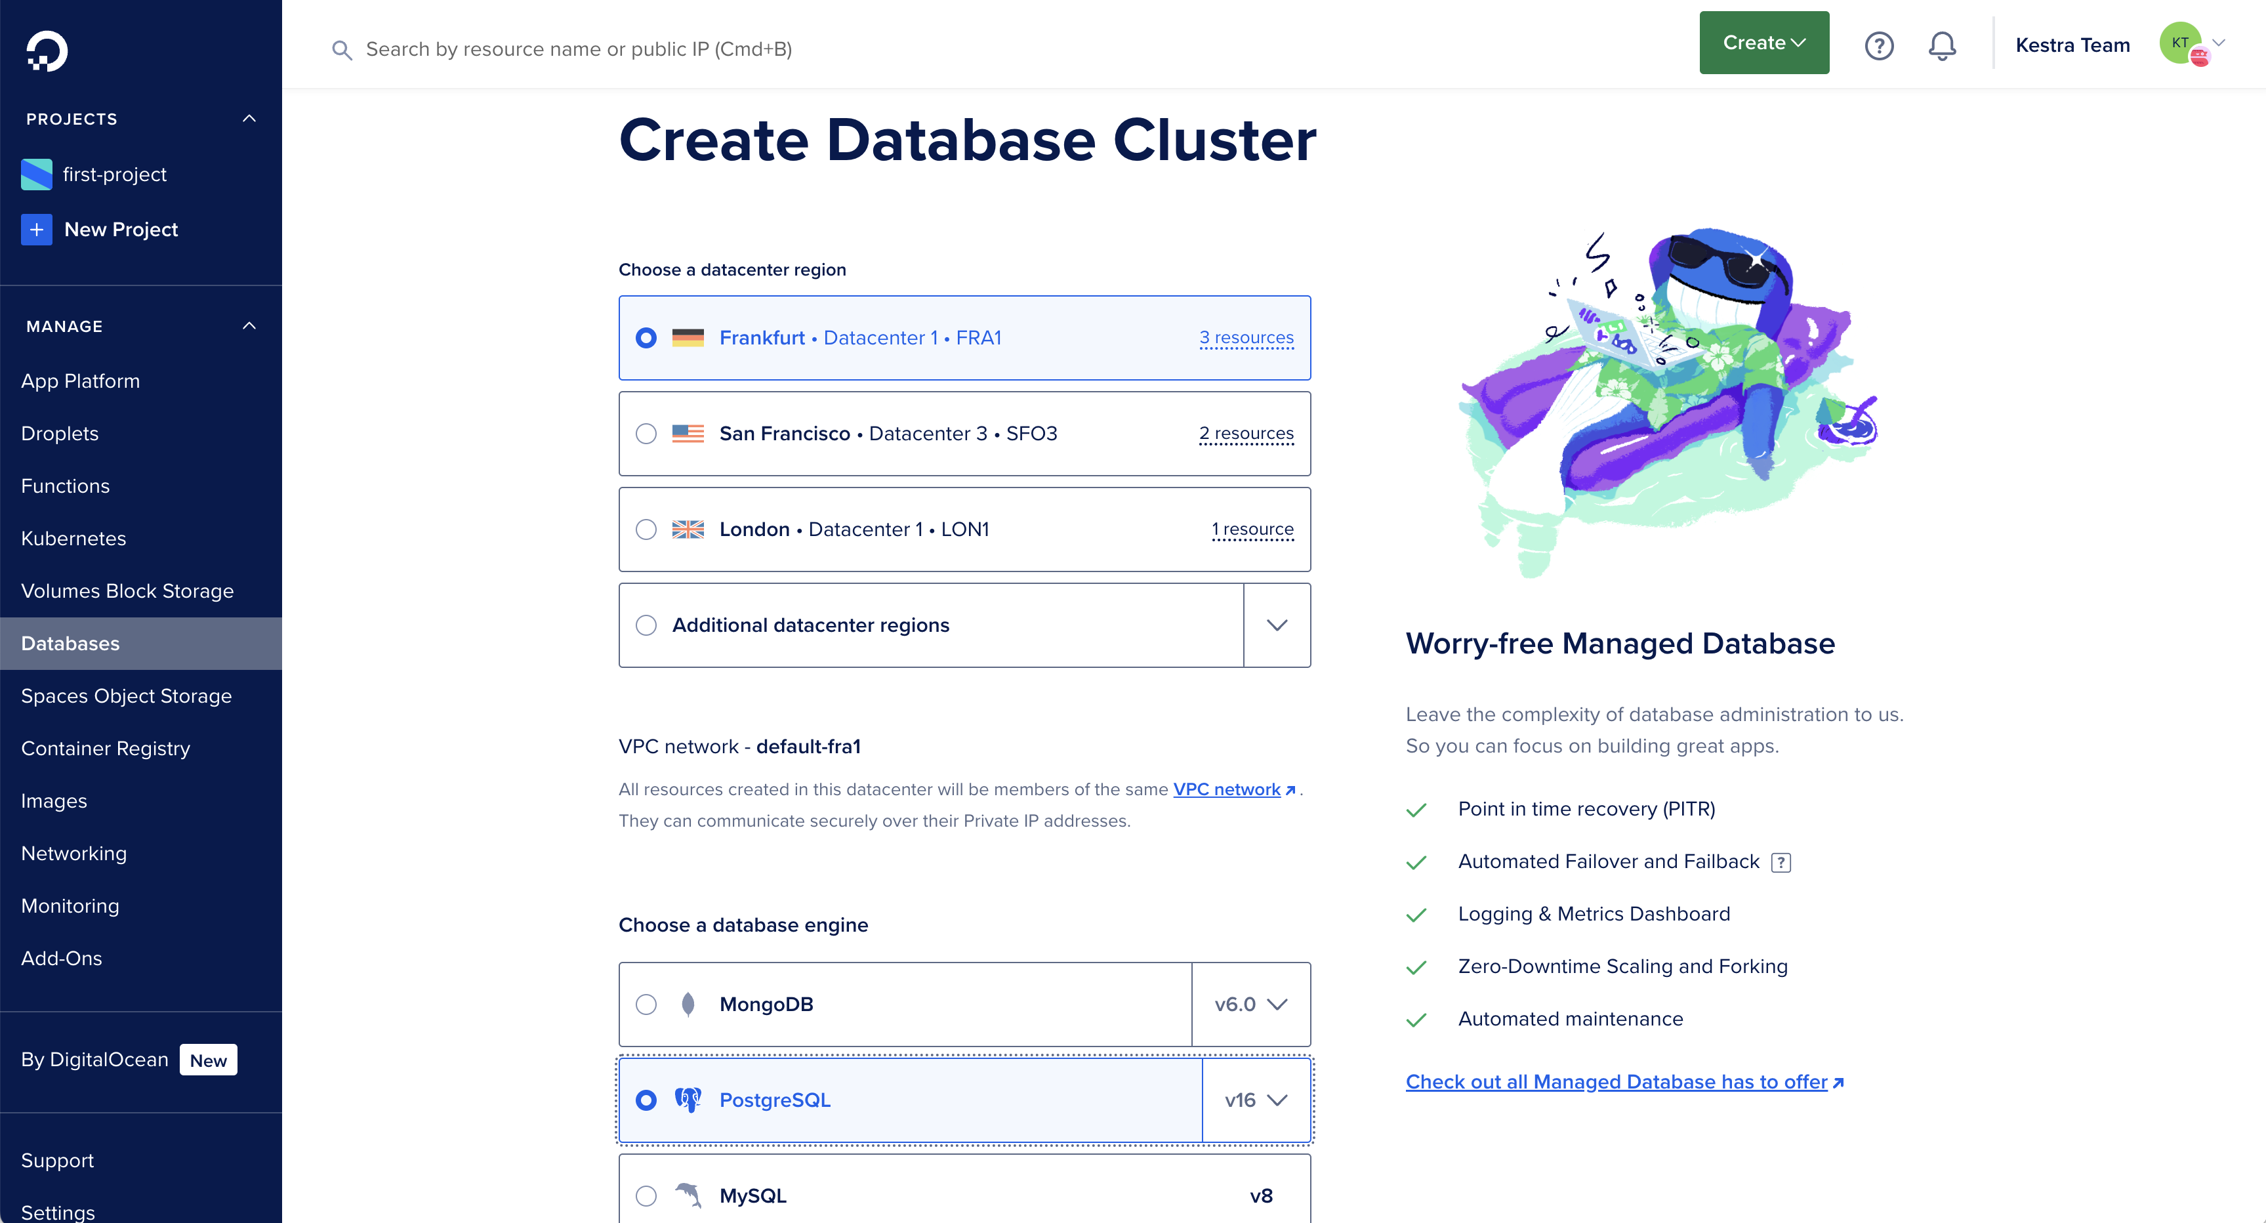Choose the MongoDB engine radio button
Viewport: 2266px width, 1223px height.
pyautogui.click(x=646, y=1005)
